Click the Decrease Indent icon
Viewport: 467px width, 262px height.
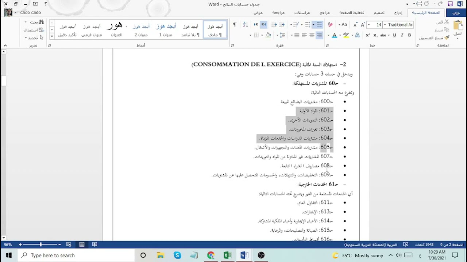pyautogui.click(x=281, y=25)
